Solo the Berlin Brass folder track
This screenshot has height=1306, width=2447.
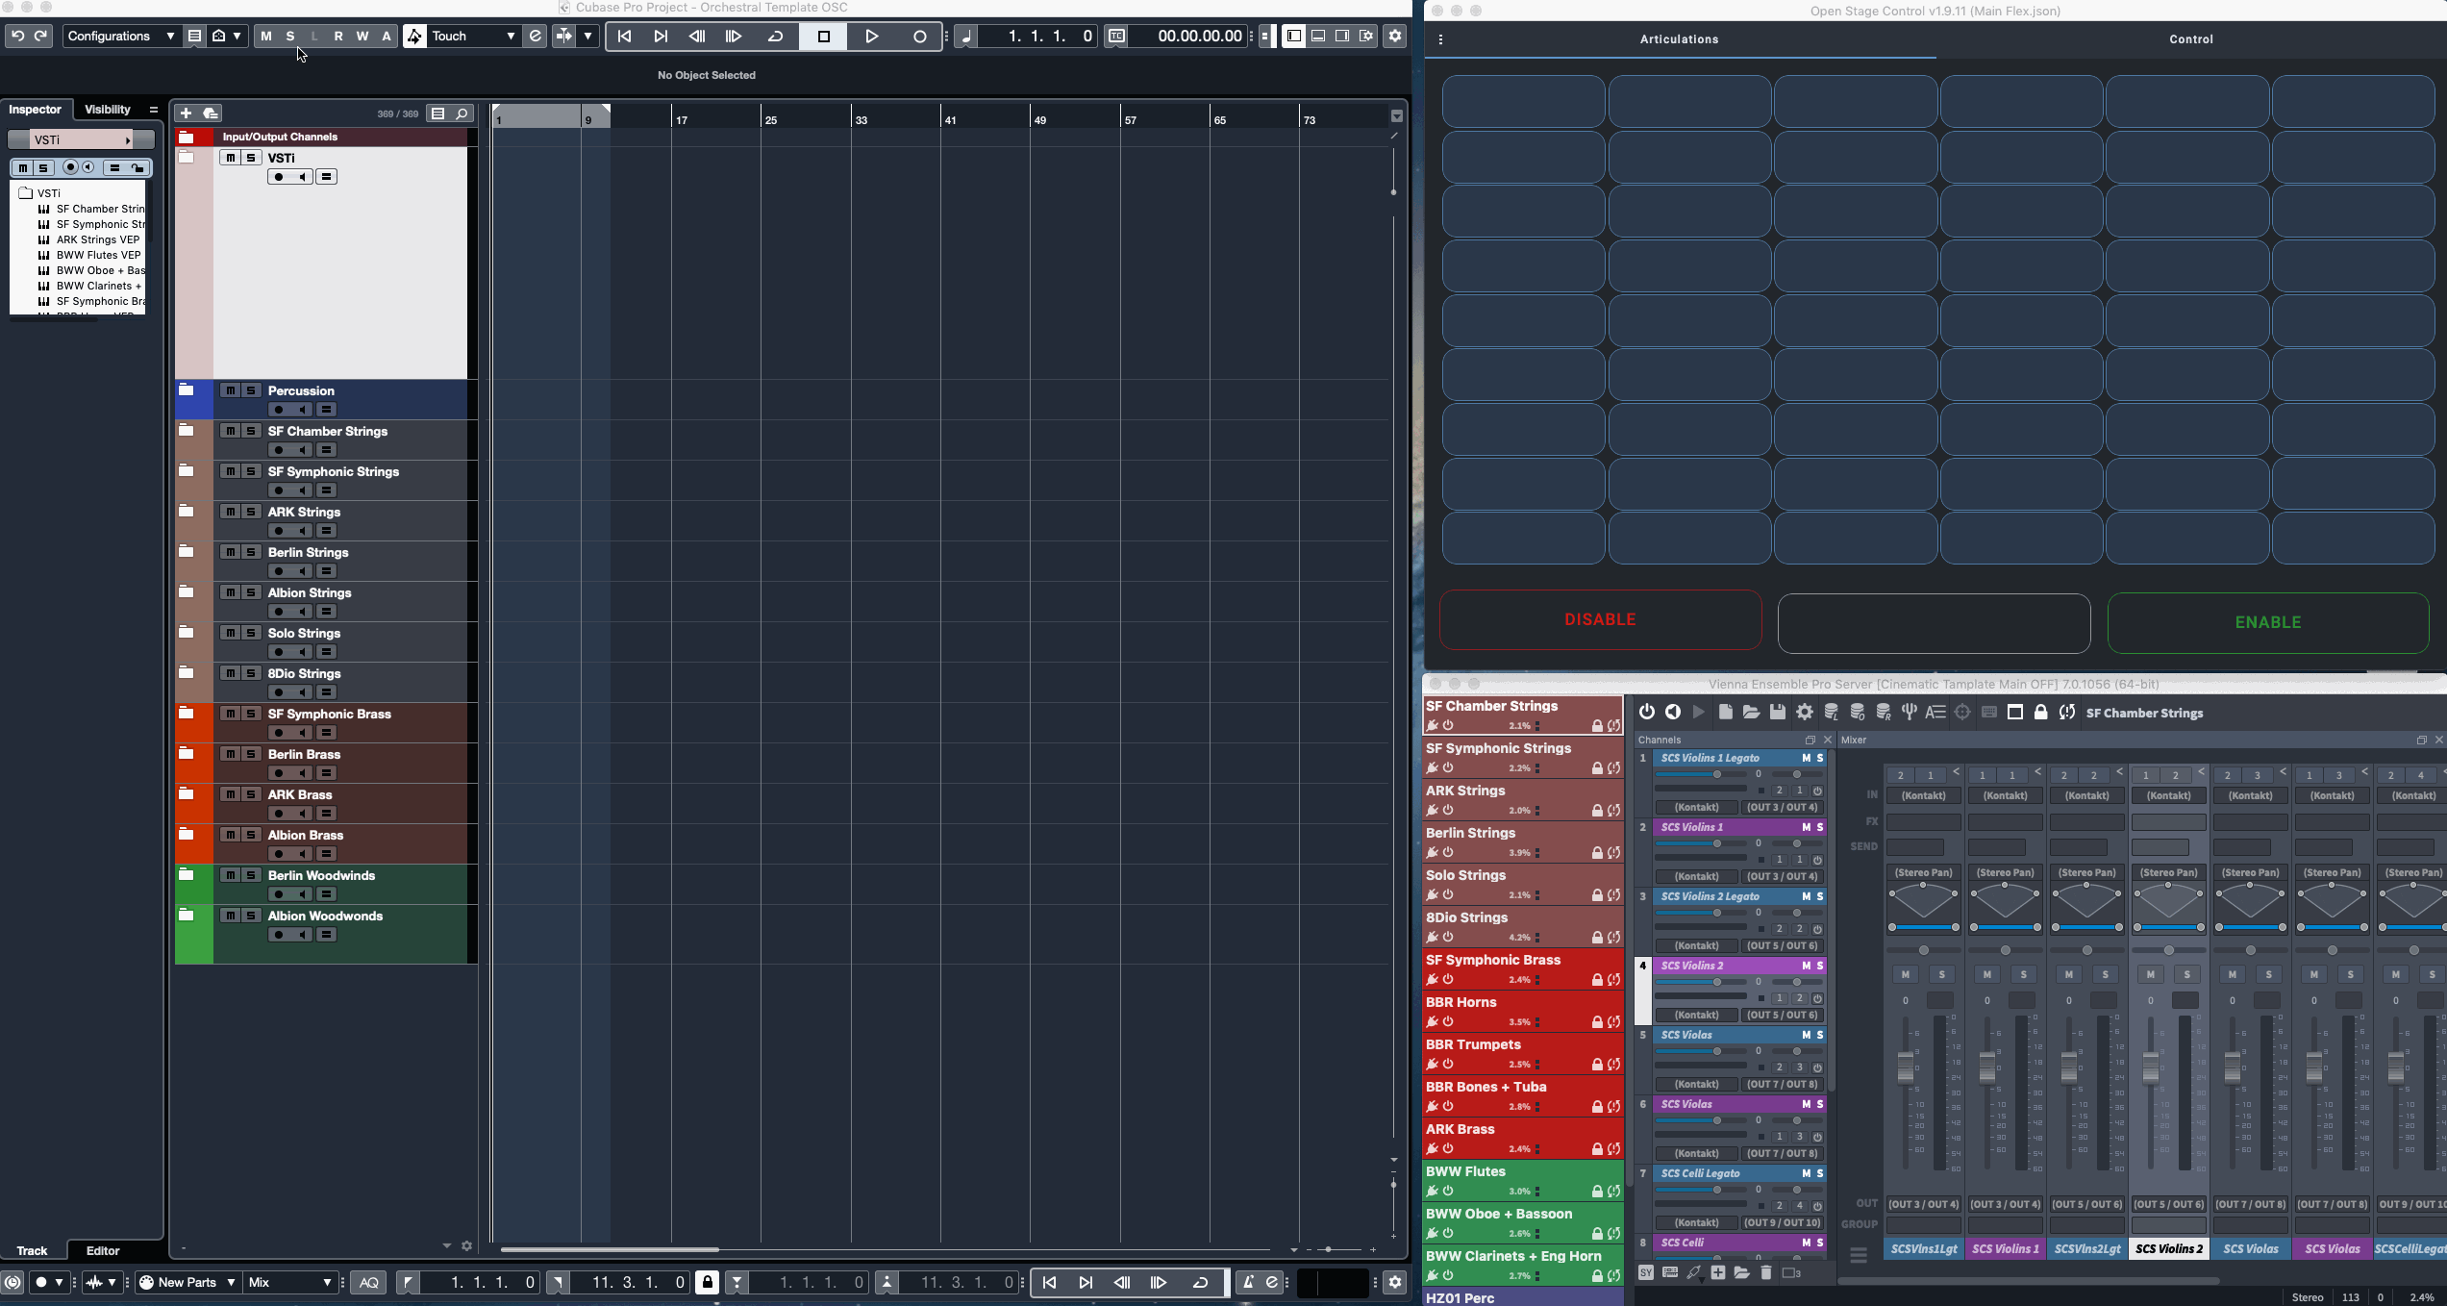pos(251,754)
